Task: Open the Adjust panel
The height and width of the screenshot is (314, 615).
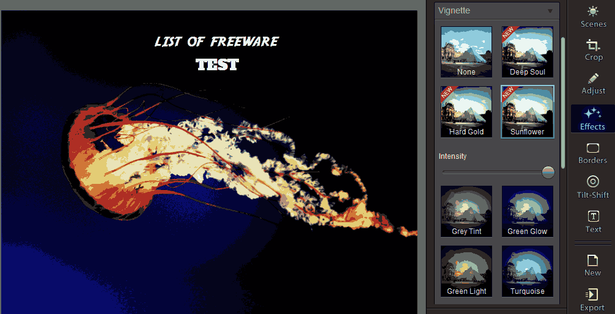Action: tap(593, 84)
